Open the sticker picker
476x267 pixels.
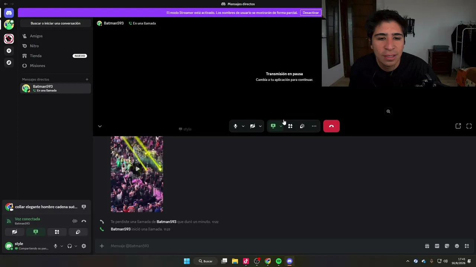(x=447, y=246)
